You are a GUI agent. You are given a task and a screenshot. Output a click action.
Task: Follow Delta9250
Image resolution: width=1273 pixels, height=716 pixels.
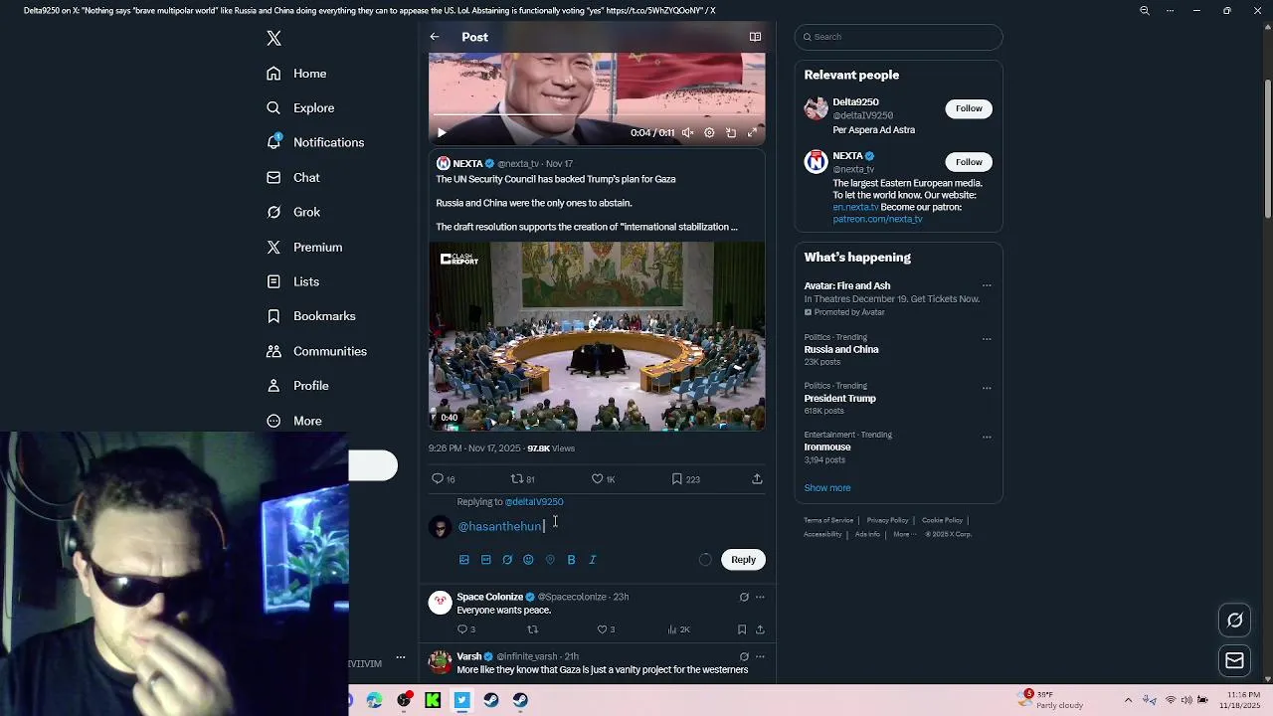click(x=969, y=108)
